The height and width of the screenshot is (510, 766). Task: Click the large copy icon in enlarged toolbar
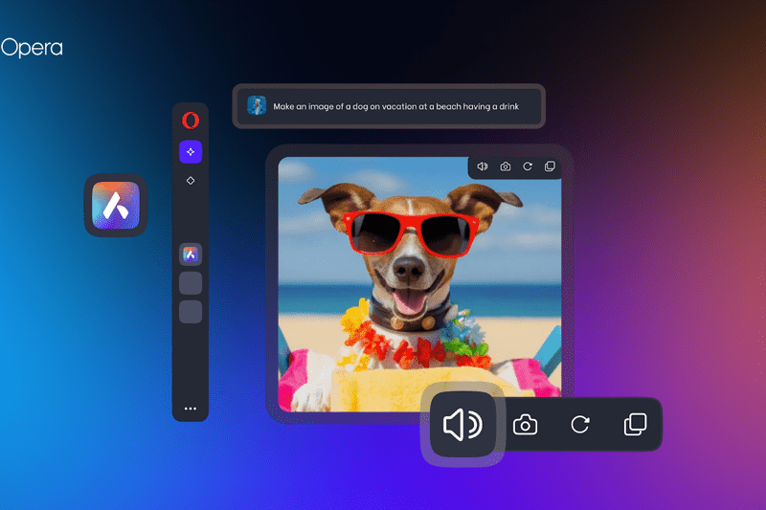(634, 425)
